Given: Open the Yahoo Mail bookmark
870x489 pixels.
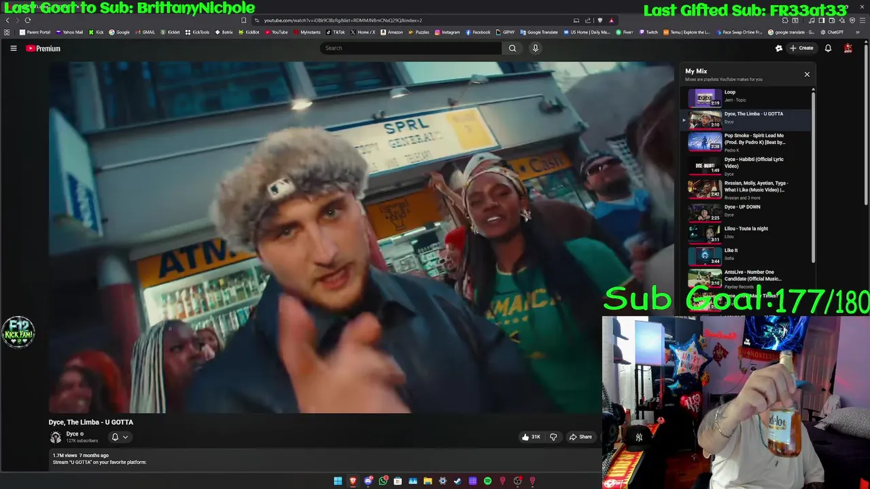Looking at the screenshot, I should point(69,32).
